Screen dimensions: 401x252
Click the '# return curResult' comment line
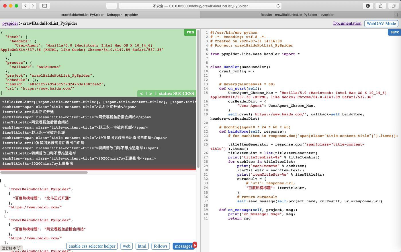[x=257, y=197]
